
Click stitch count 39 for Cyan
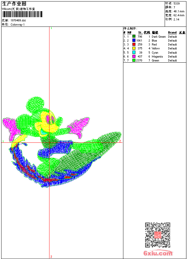point(141,53)
